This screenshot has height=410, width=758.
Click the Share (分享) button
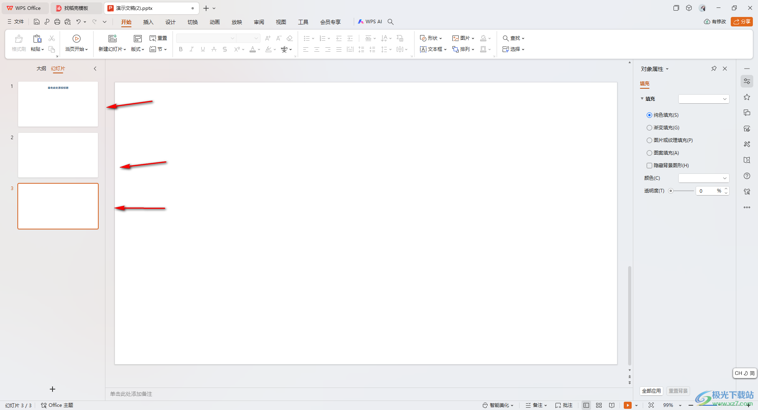(x=741, y=22)
